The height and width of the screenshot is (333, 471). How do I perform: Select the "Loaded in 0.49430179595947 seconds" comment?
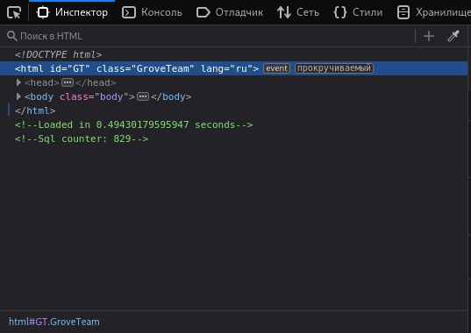point(133,124)
